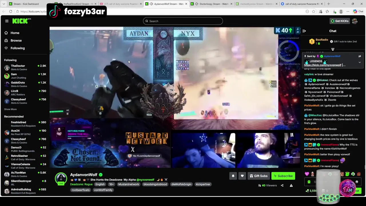
Task: Click the green Subscribe button
Action: point(283,176)
